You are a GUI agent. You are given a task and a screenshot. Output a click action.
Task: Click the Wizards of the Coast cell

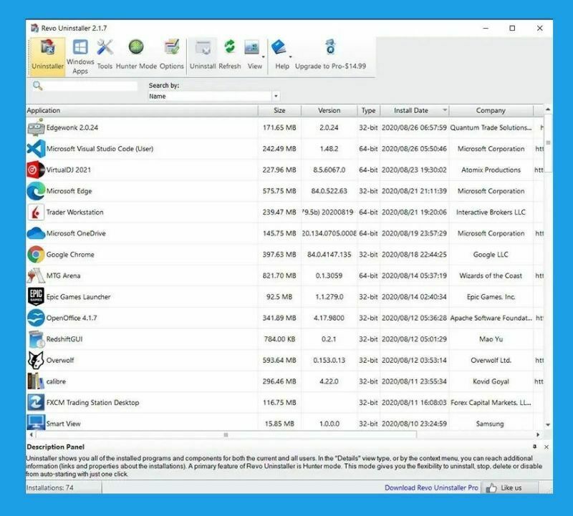[x=491, y=276]
